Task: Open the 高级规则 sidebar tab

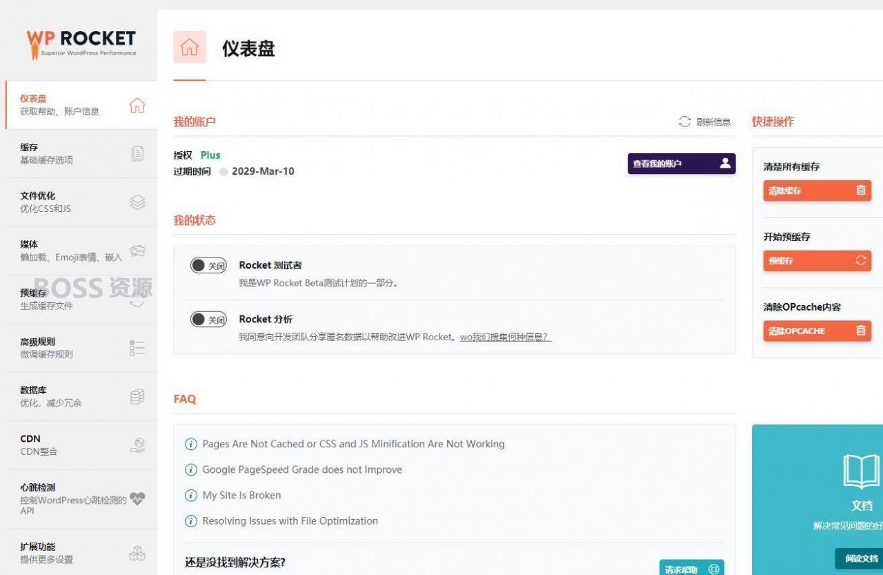Action: 81,348
